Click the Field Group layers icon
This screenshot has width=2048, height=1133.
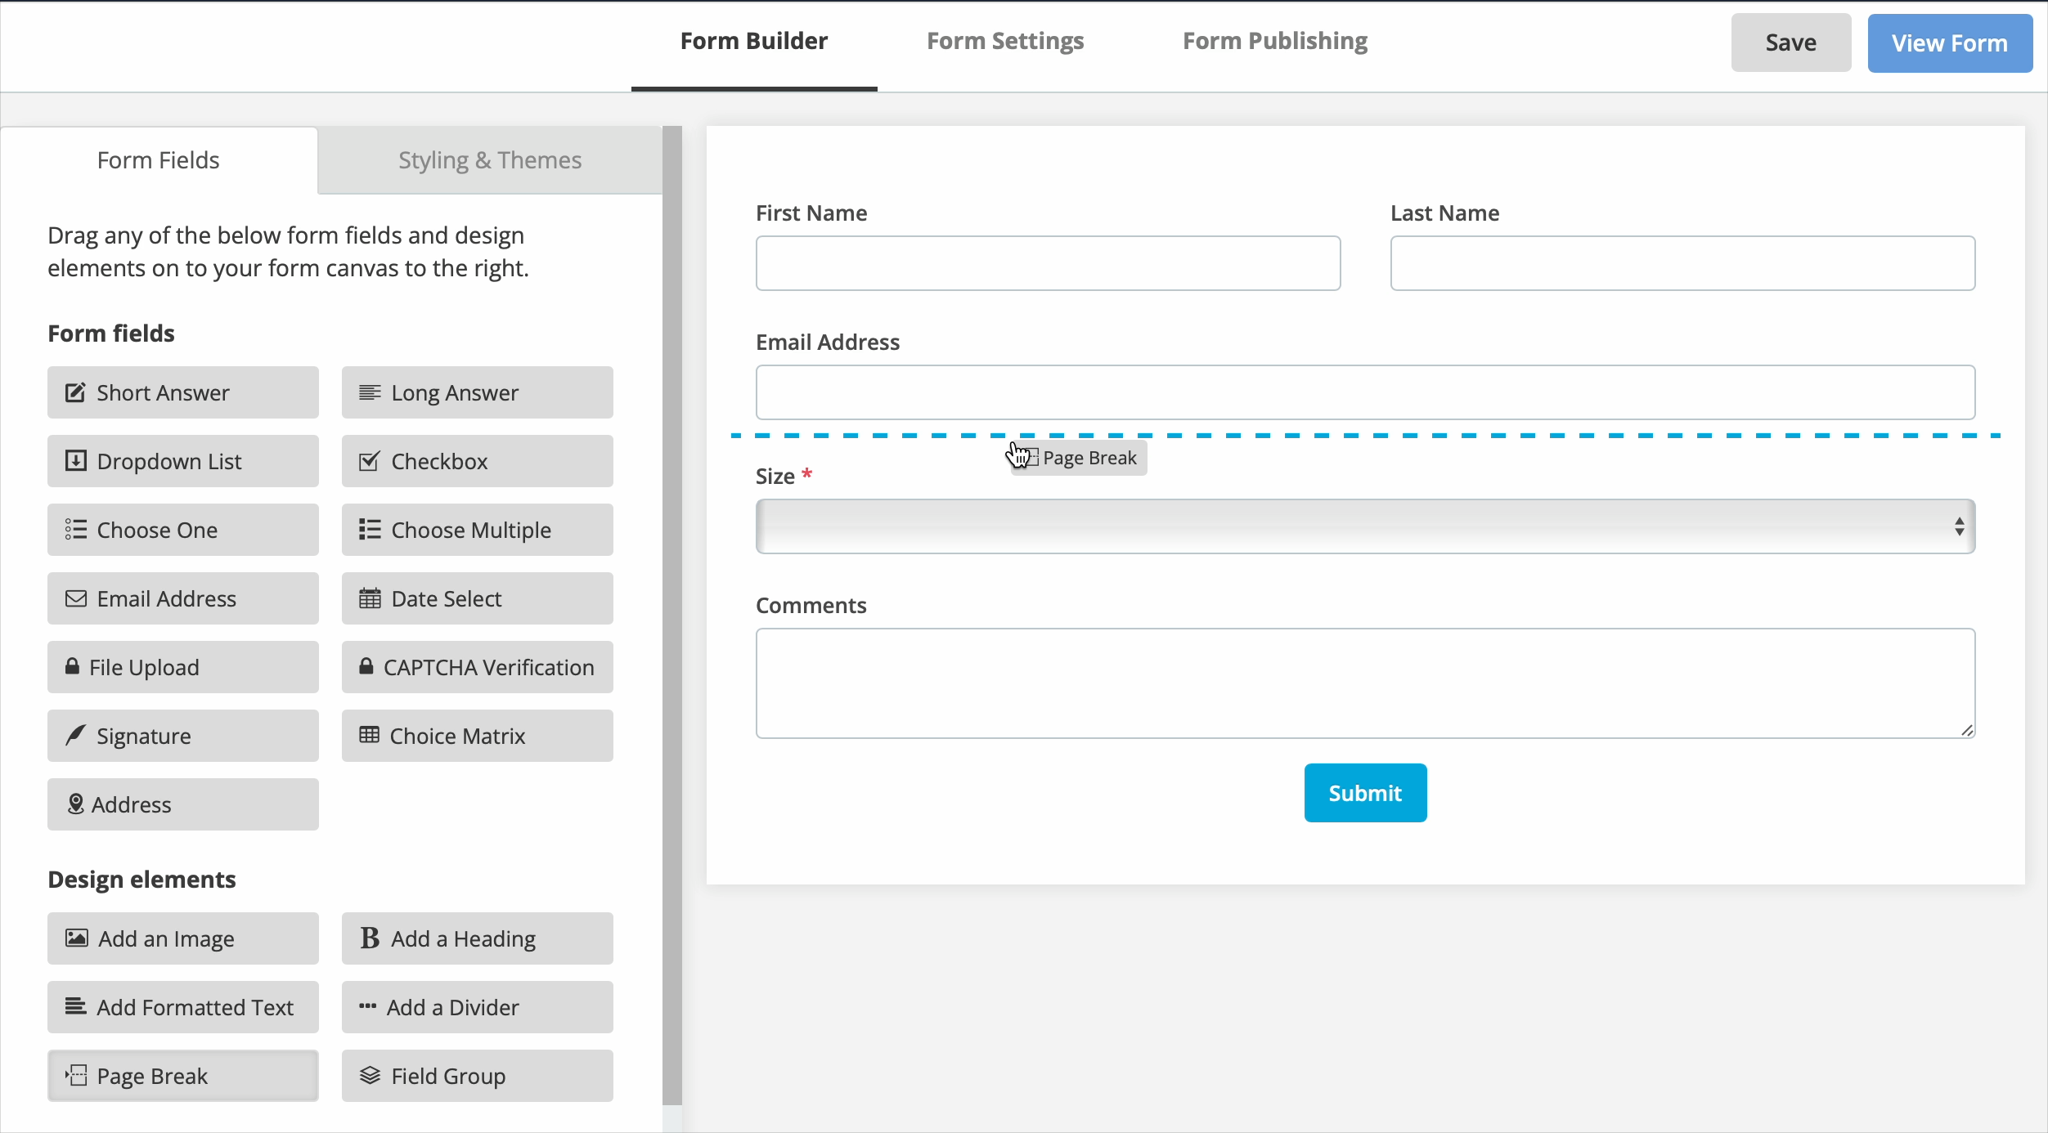pos(370,1075)
